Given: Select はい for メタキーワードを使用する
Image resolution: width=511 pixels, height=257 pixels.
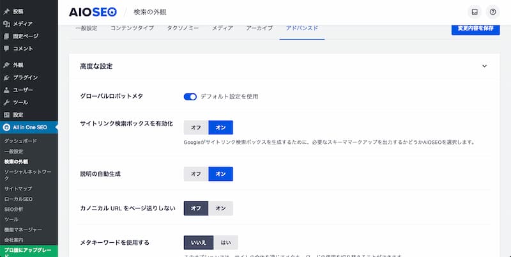Looking at the screenshot, I should click(x=226, y=243).
